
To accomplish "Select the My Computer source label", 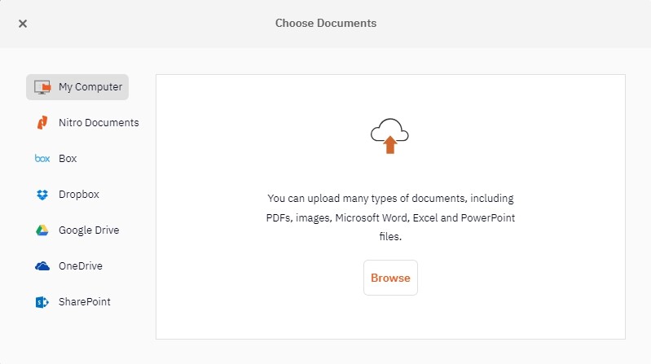I will [90, 87].
